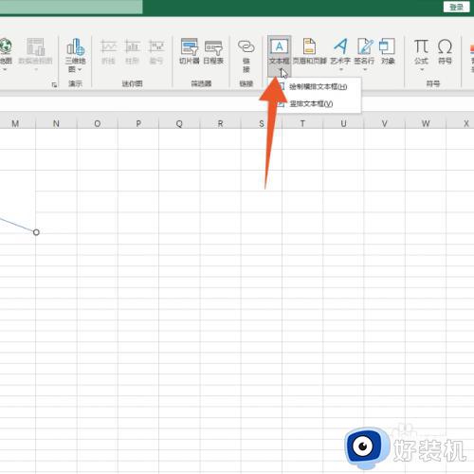Expand the 签名行 dropdown arrow

click(x=365, y=69)
